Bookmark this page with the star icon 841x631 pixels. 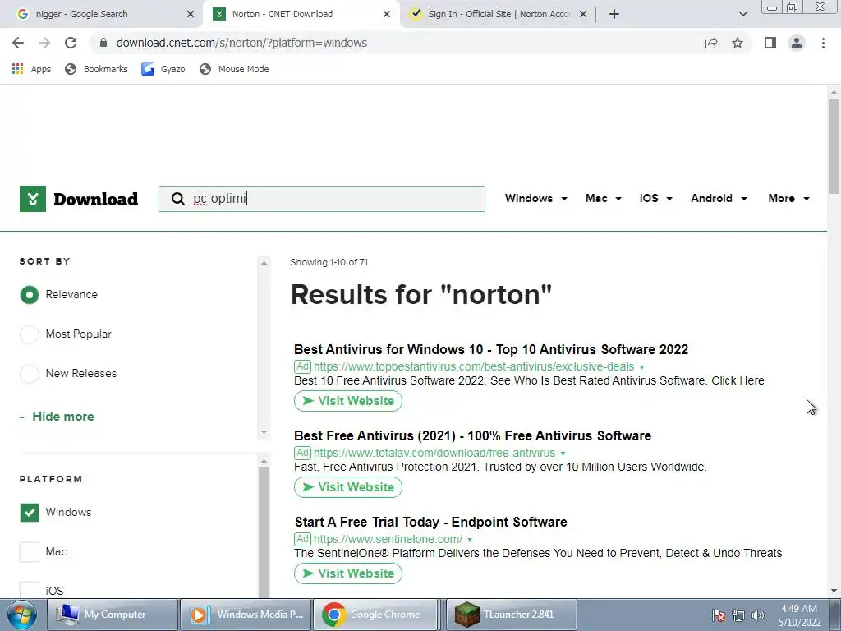coord(738,43)
